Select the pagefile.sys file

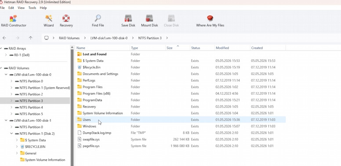click(91, 146)
